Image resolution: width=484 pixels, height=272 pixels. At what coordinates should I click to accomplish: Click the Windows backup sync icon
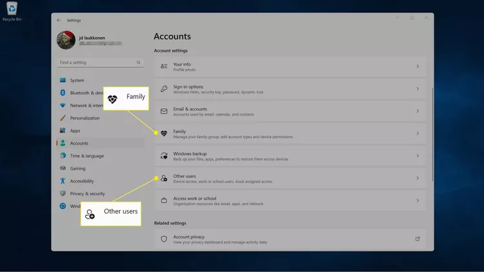[x=164, y=156]
